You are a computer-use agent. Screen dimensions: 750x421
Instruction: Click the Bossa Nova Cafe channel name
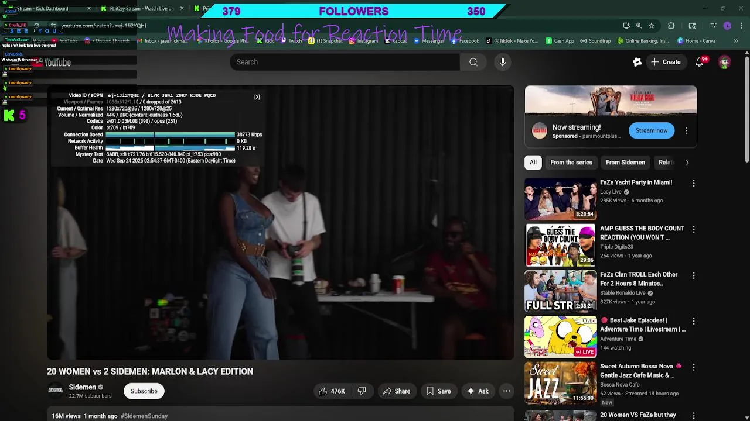(620, 385)
